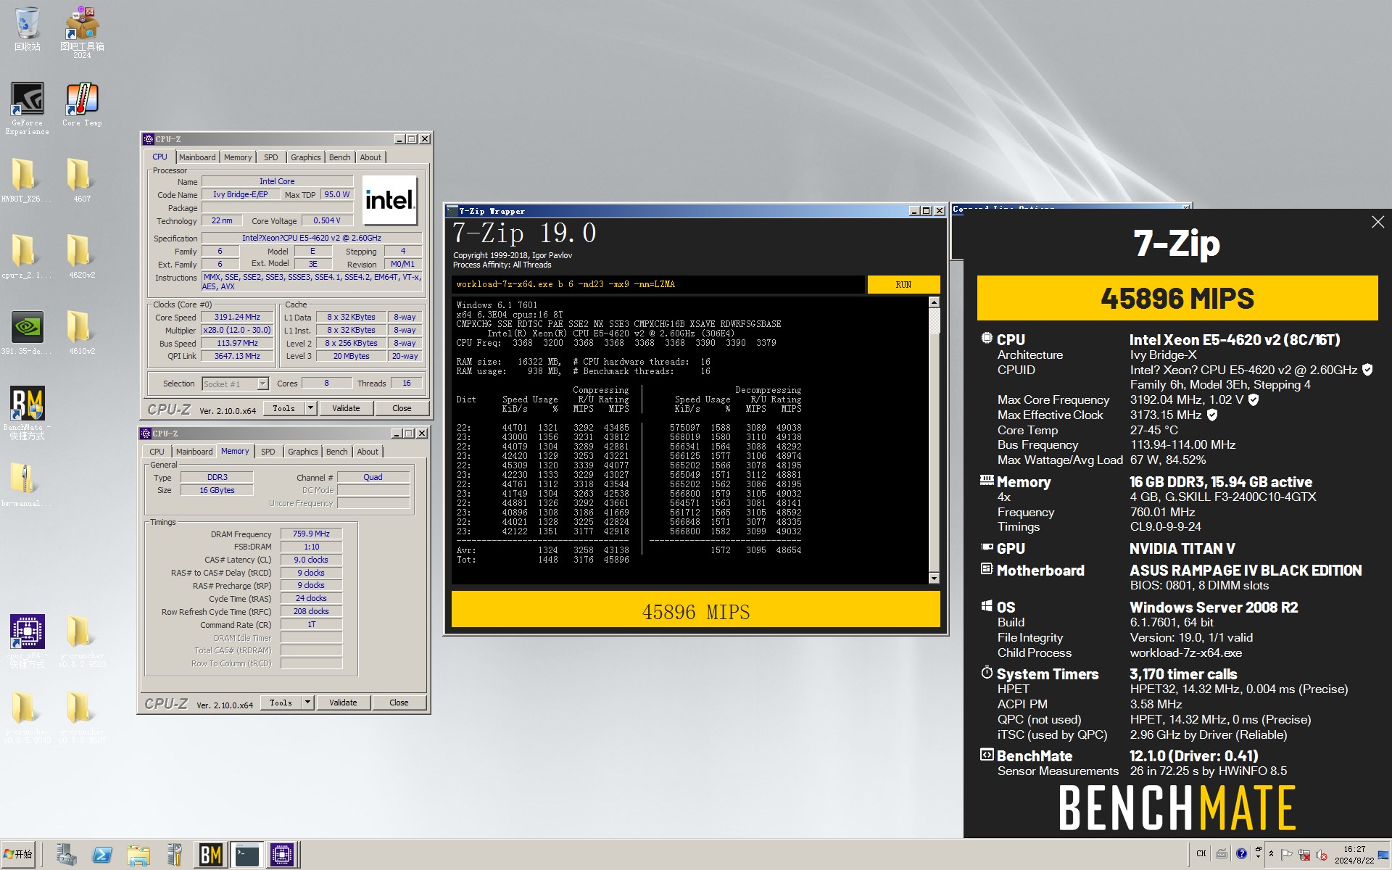Open the y-cruncher v0.8.2.9523 folder
Screen dimensions: 1392x870
click(81, 641)
